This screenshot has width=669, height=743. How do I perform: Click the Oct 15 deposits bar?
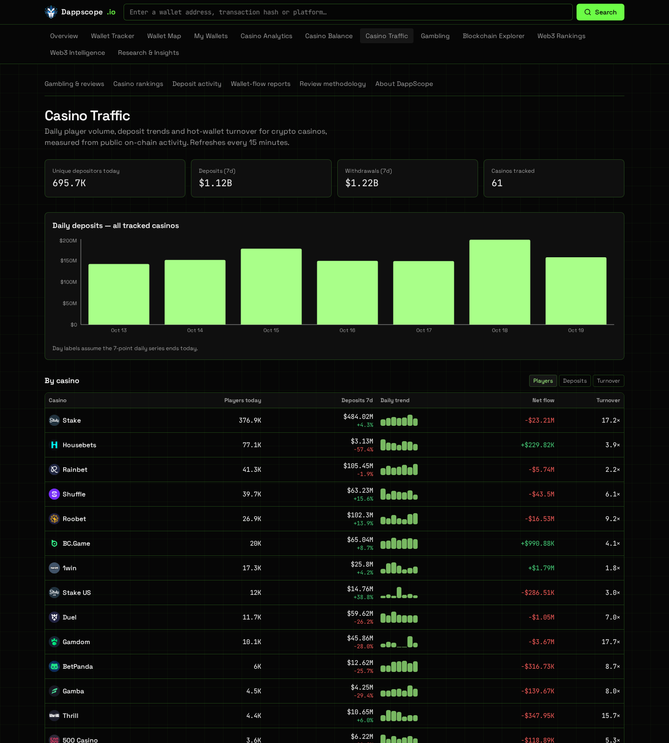tap(271, 287)
